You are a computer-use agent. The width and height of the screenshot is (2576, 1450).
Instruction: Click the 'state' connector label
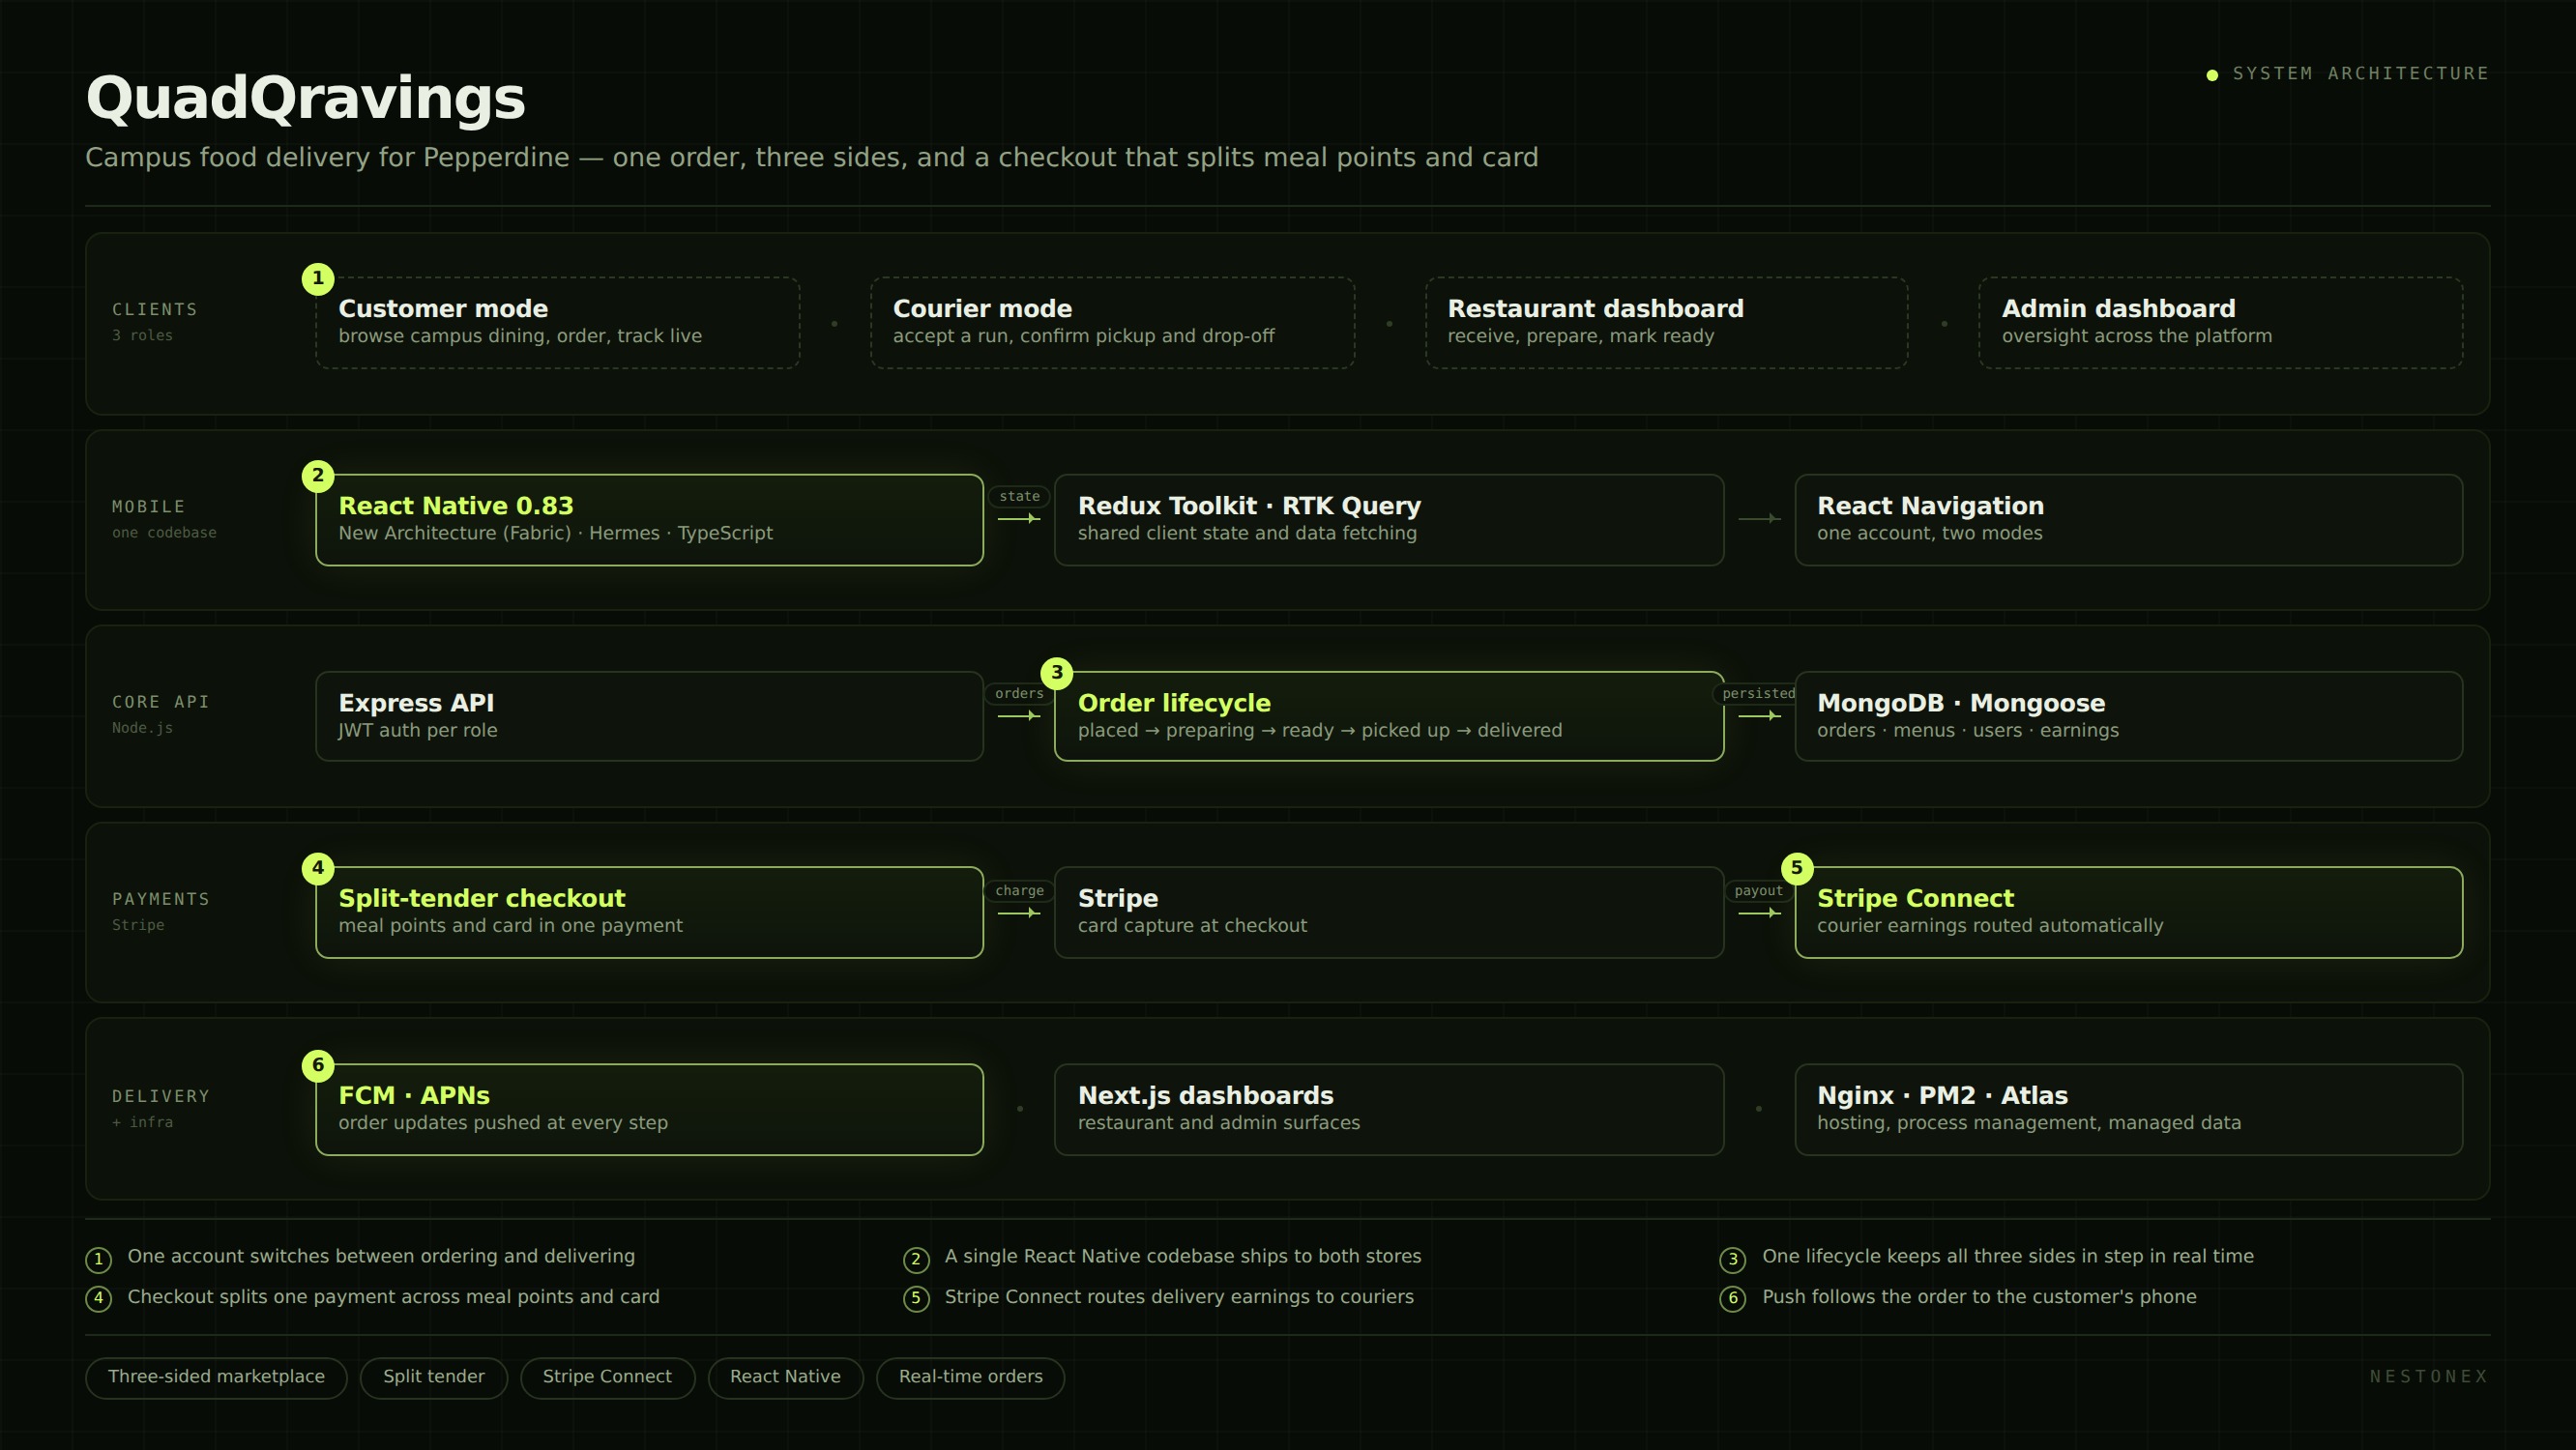pos(1019,496)
